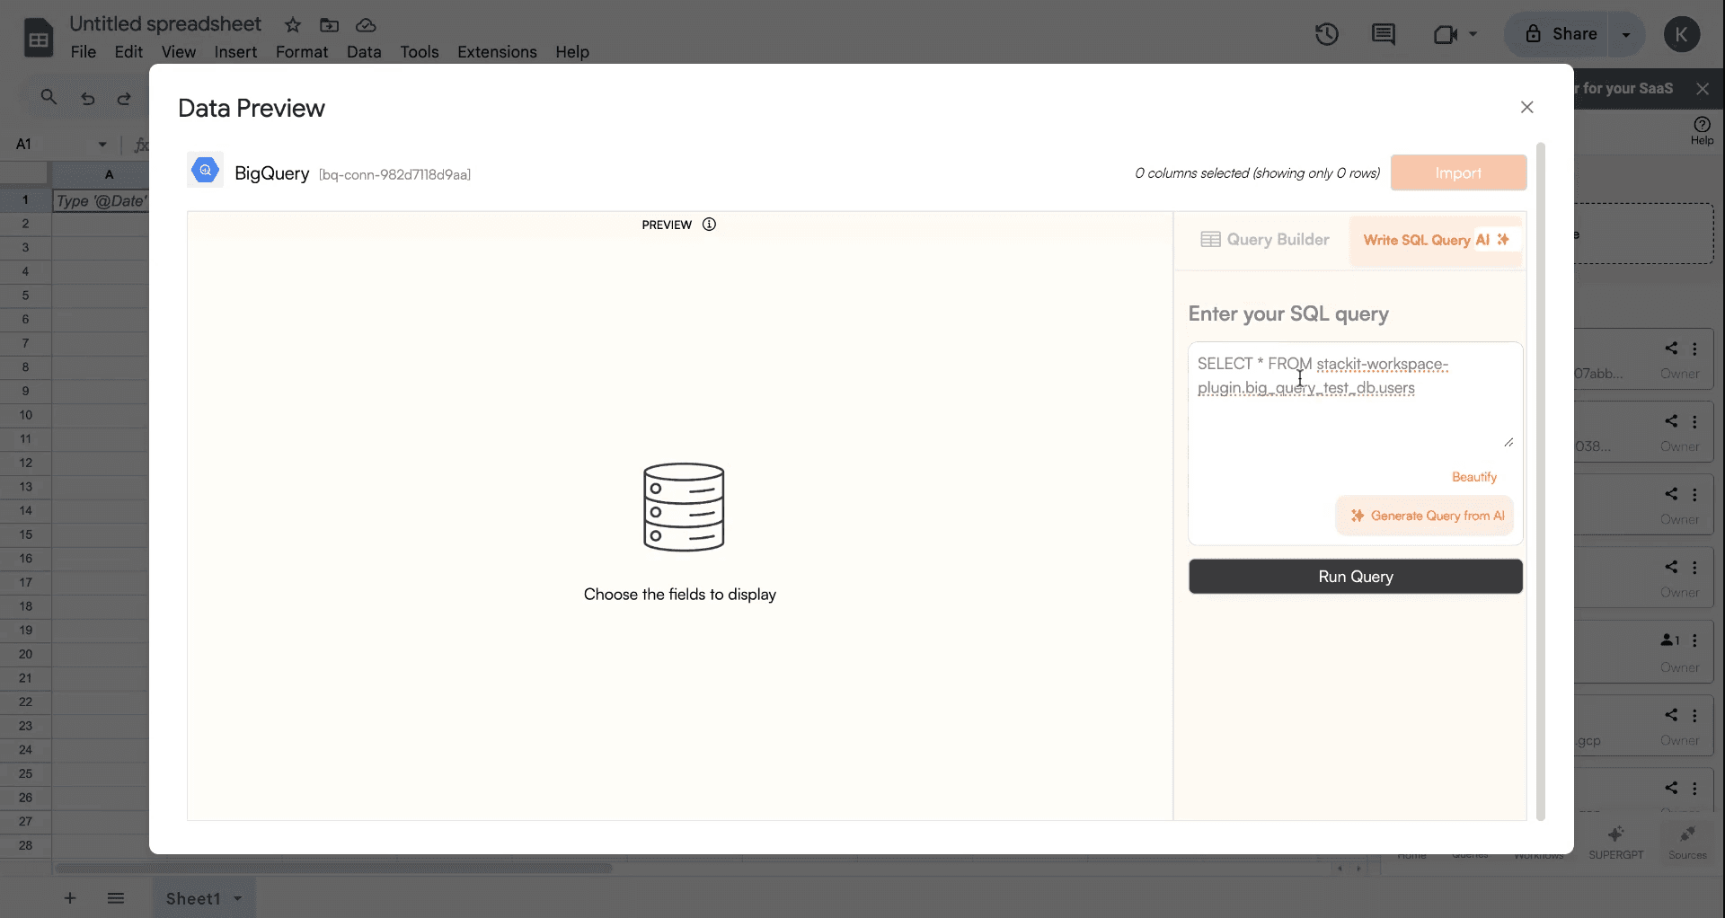Select row 15 header
Viewport: 1725px width, 918px height.
26,534
